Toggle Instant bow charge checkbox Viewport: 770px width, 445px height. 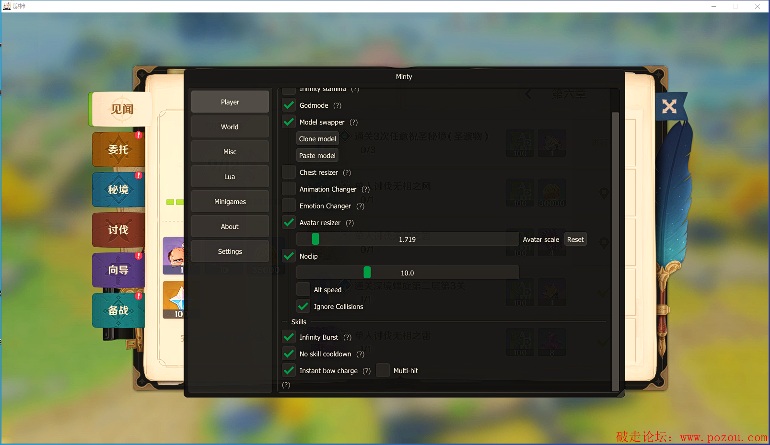coord(289,371)
